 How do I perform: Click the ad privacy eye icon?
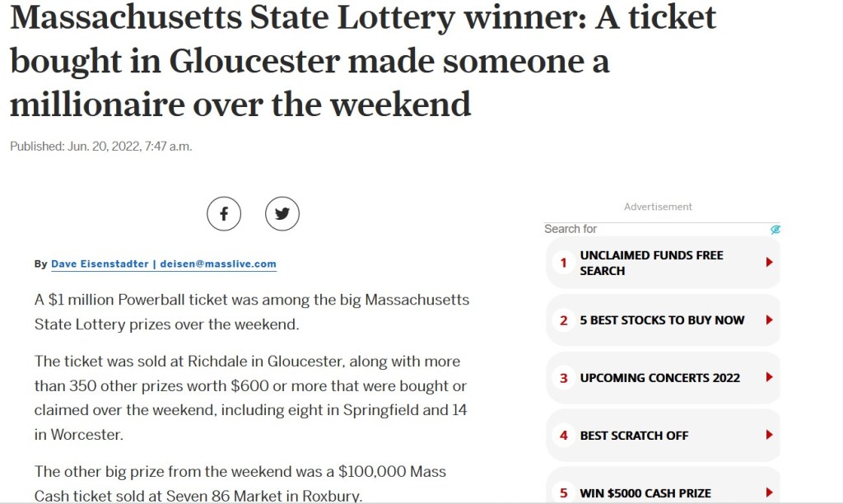coord(775,229)
